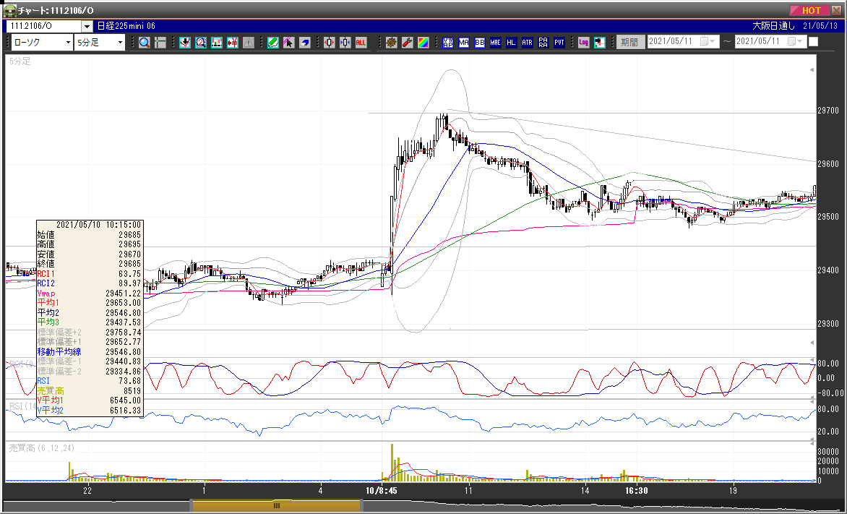847x514 pixels.
Task: Click the 日経225mini 06 instrument name
Action: point(126,26)
